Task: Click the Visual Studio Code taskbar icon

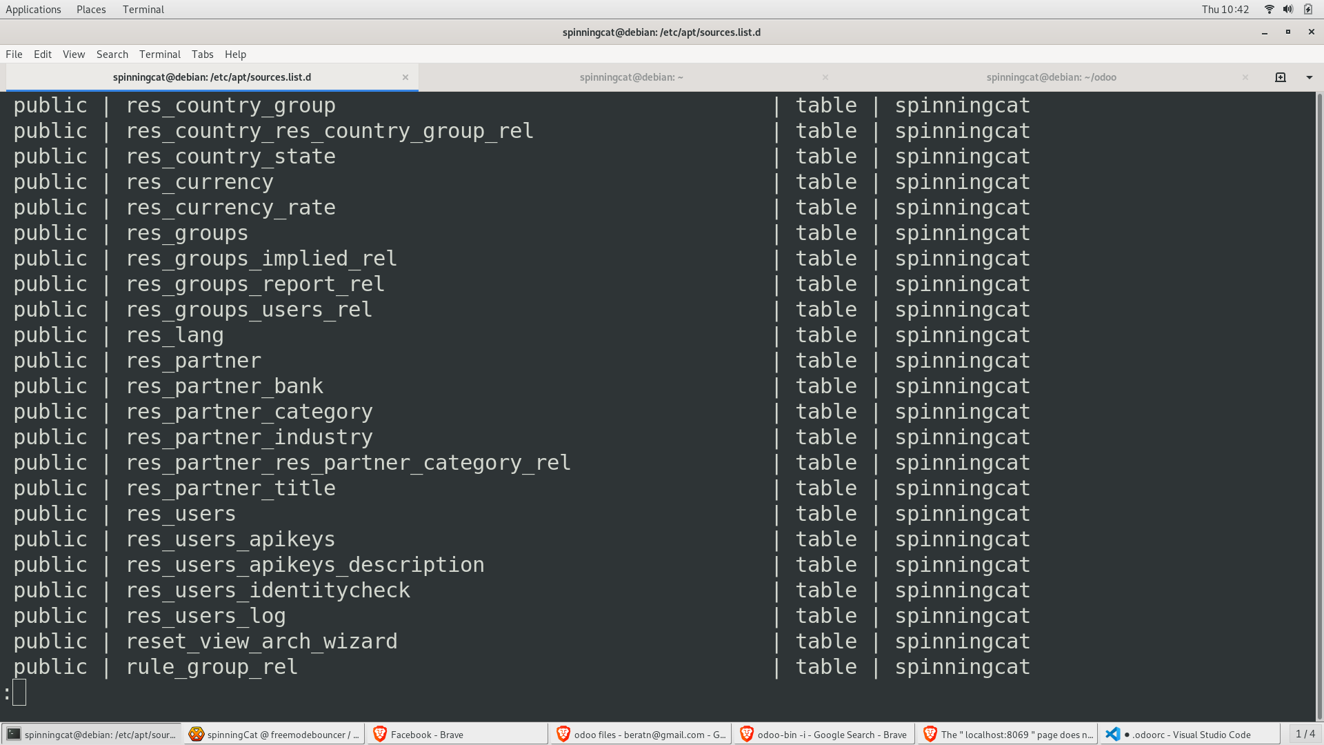Action: [1112, 734]
